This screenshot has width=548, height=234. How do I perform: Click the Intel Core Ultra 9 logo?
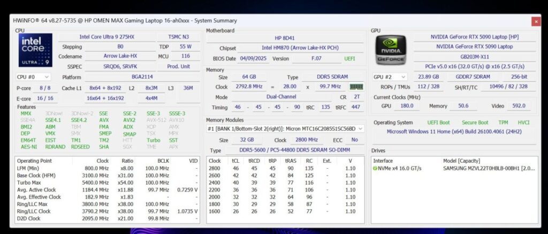pyautogui.click(x=35, y=50)
